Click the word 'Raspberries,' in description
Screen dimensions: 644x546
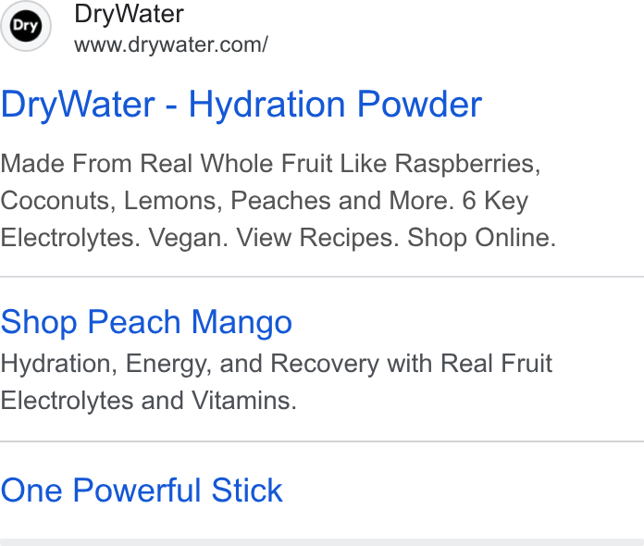pyautogui.click(x=467, y=164)
